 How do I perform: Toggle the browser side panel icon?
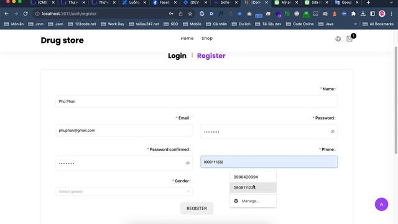coord(373,14)
